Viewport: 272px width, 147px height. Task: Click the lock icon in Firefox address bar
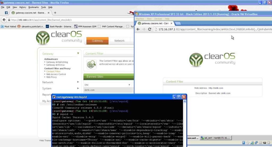pyautogui.click(x=9, y=20)
